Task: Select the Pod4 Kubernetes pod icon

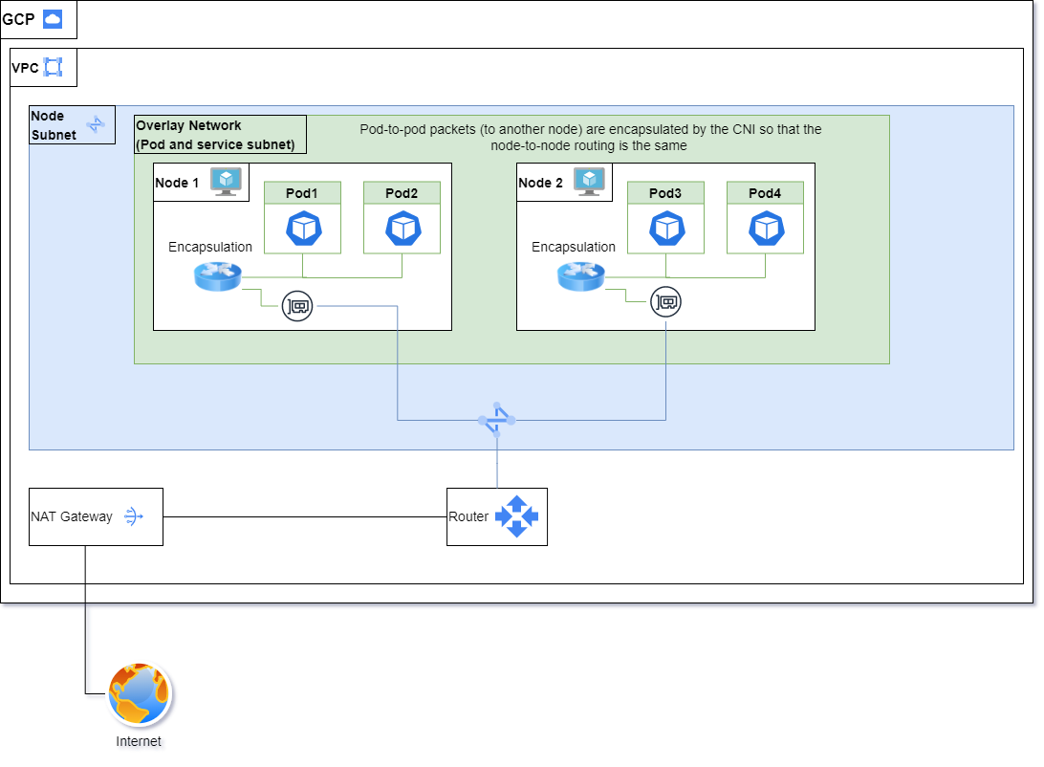Action: [765, 229]
